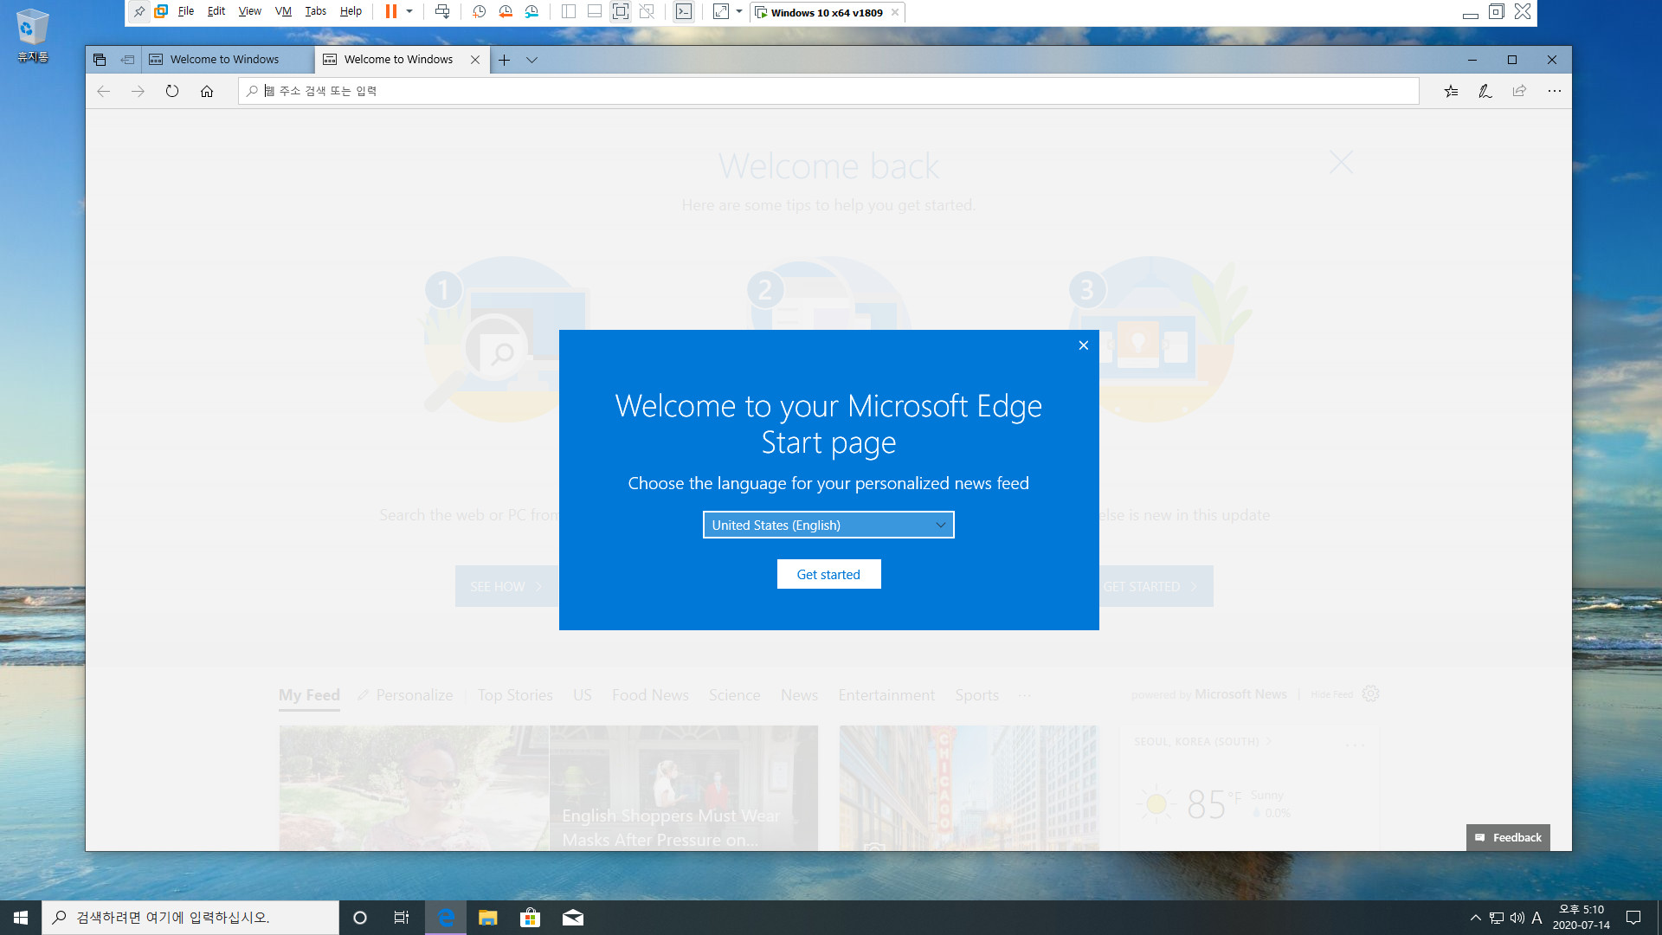The height and width of the screenshot is (935, 1662).
Task: Expand the power options arrow beside pause
Action: [x=409, y=12]
